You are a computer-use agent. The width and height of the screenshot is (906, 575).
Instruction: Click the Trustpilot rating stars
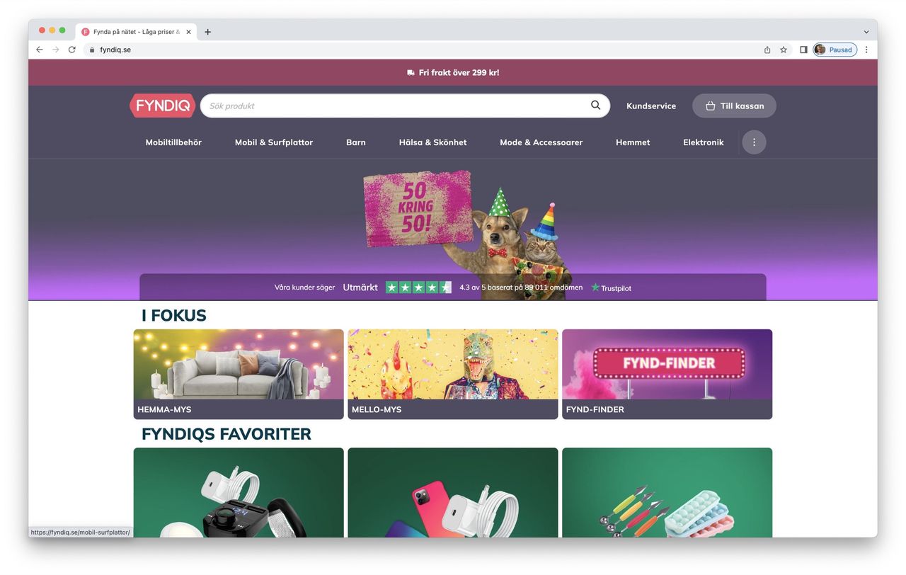click(418, 287)
